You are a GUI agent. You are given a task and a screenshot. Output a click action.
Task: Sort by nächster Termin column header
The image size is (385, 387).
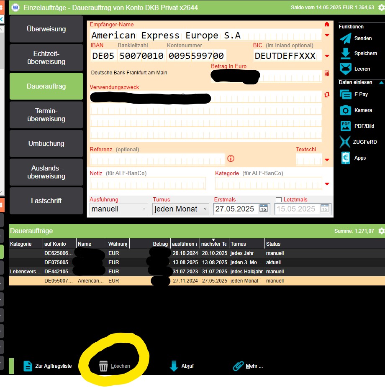[214, 244]
